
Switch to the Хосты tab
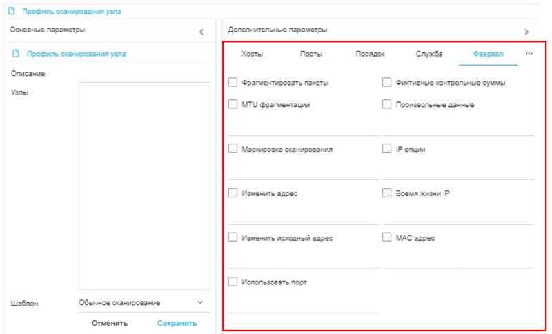tap(252, 54)
